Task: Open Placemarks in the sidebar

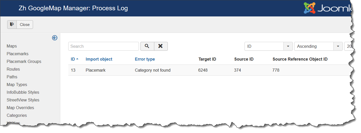Action: pos(18,54)
